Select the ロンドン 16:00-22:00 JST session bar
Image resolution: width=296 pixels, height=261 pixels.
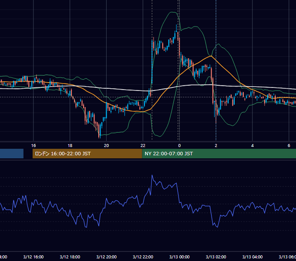pyautogui.click(x=87, y=154)
